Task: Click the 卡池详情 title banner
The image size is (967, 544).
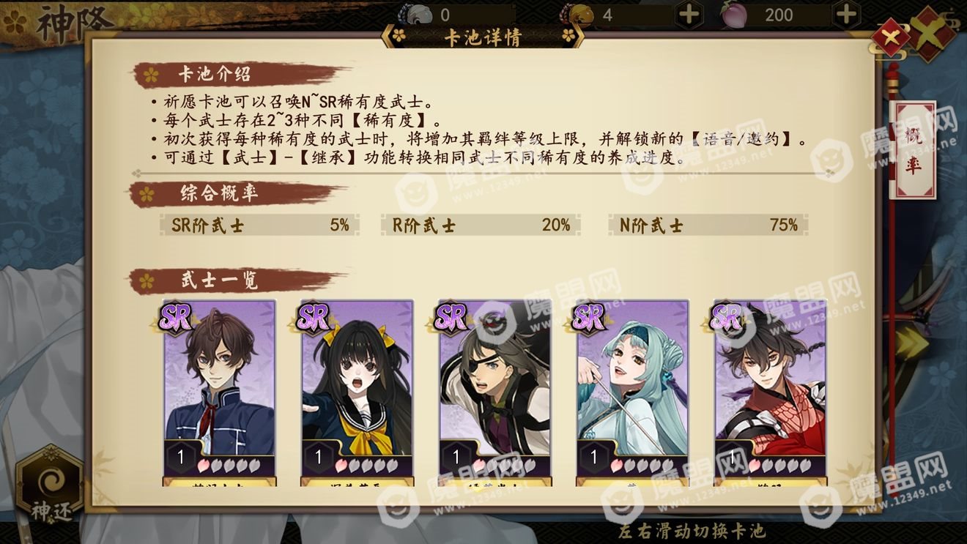Action: point(483,37)
